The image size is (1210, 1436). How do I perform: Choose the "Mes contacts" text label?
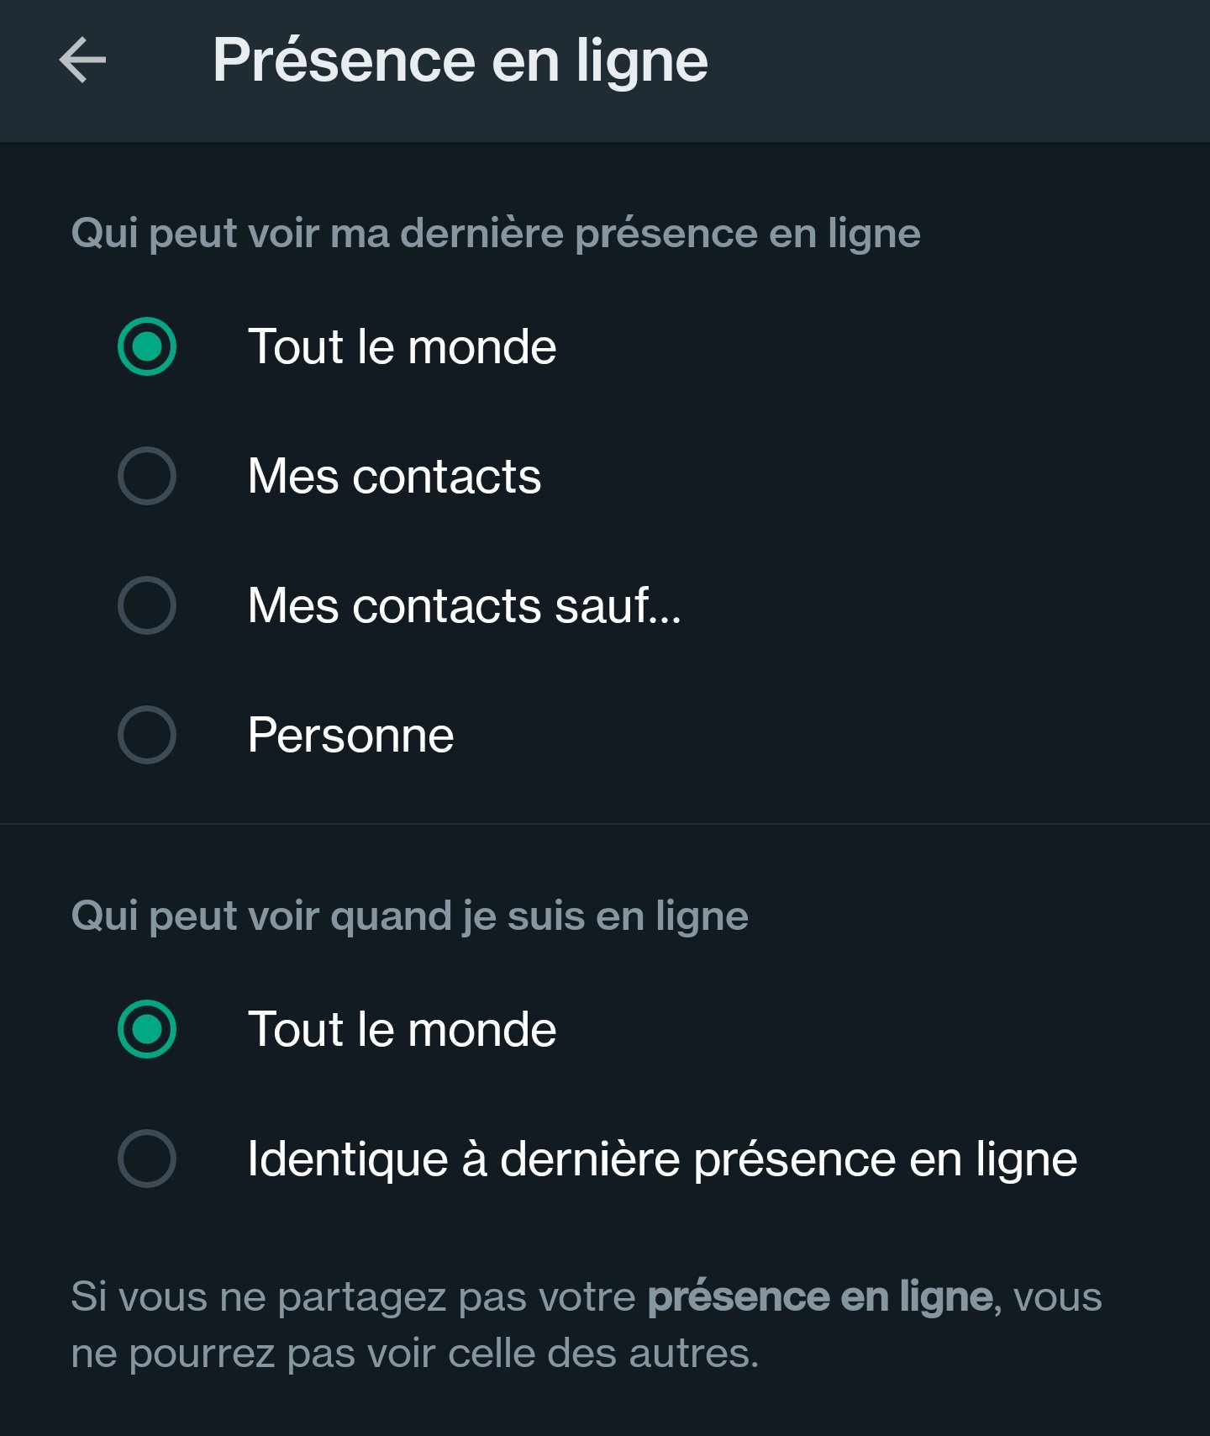coord(394,476)
